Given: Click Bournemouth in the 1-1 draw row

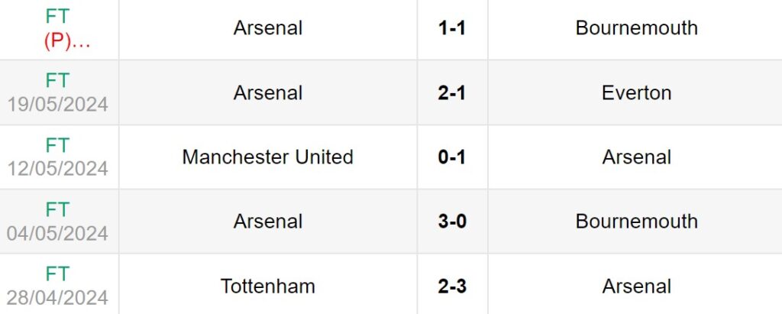Looking at the screenshot, I should pyautogui.click(x=636, y=28).
